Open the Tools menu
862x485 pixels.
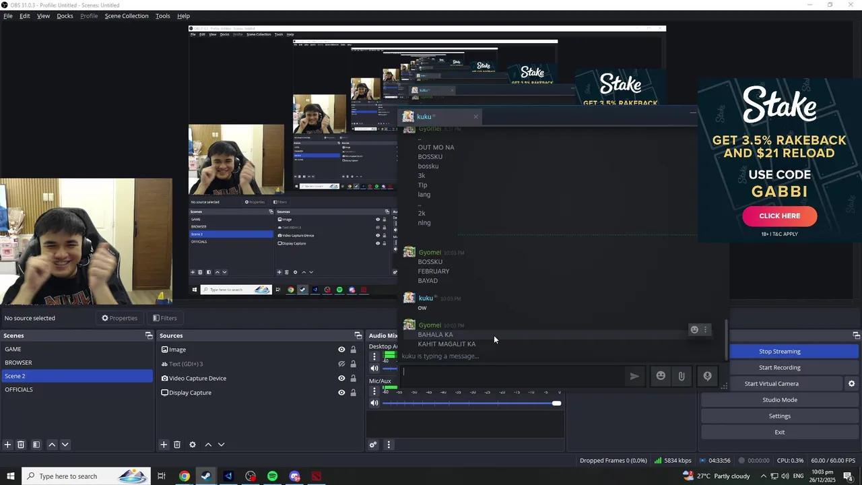coord(163,15)
